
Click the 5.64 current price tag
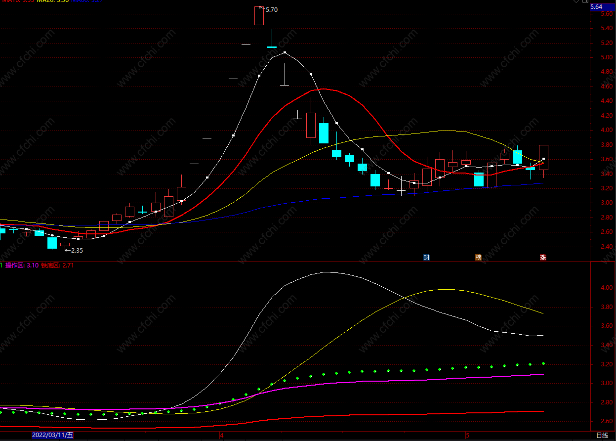click(603, 7)
